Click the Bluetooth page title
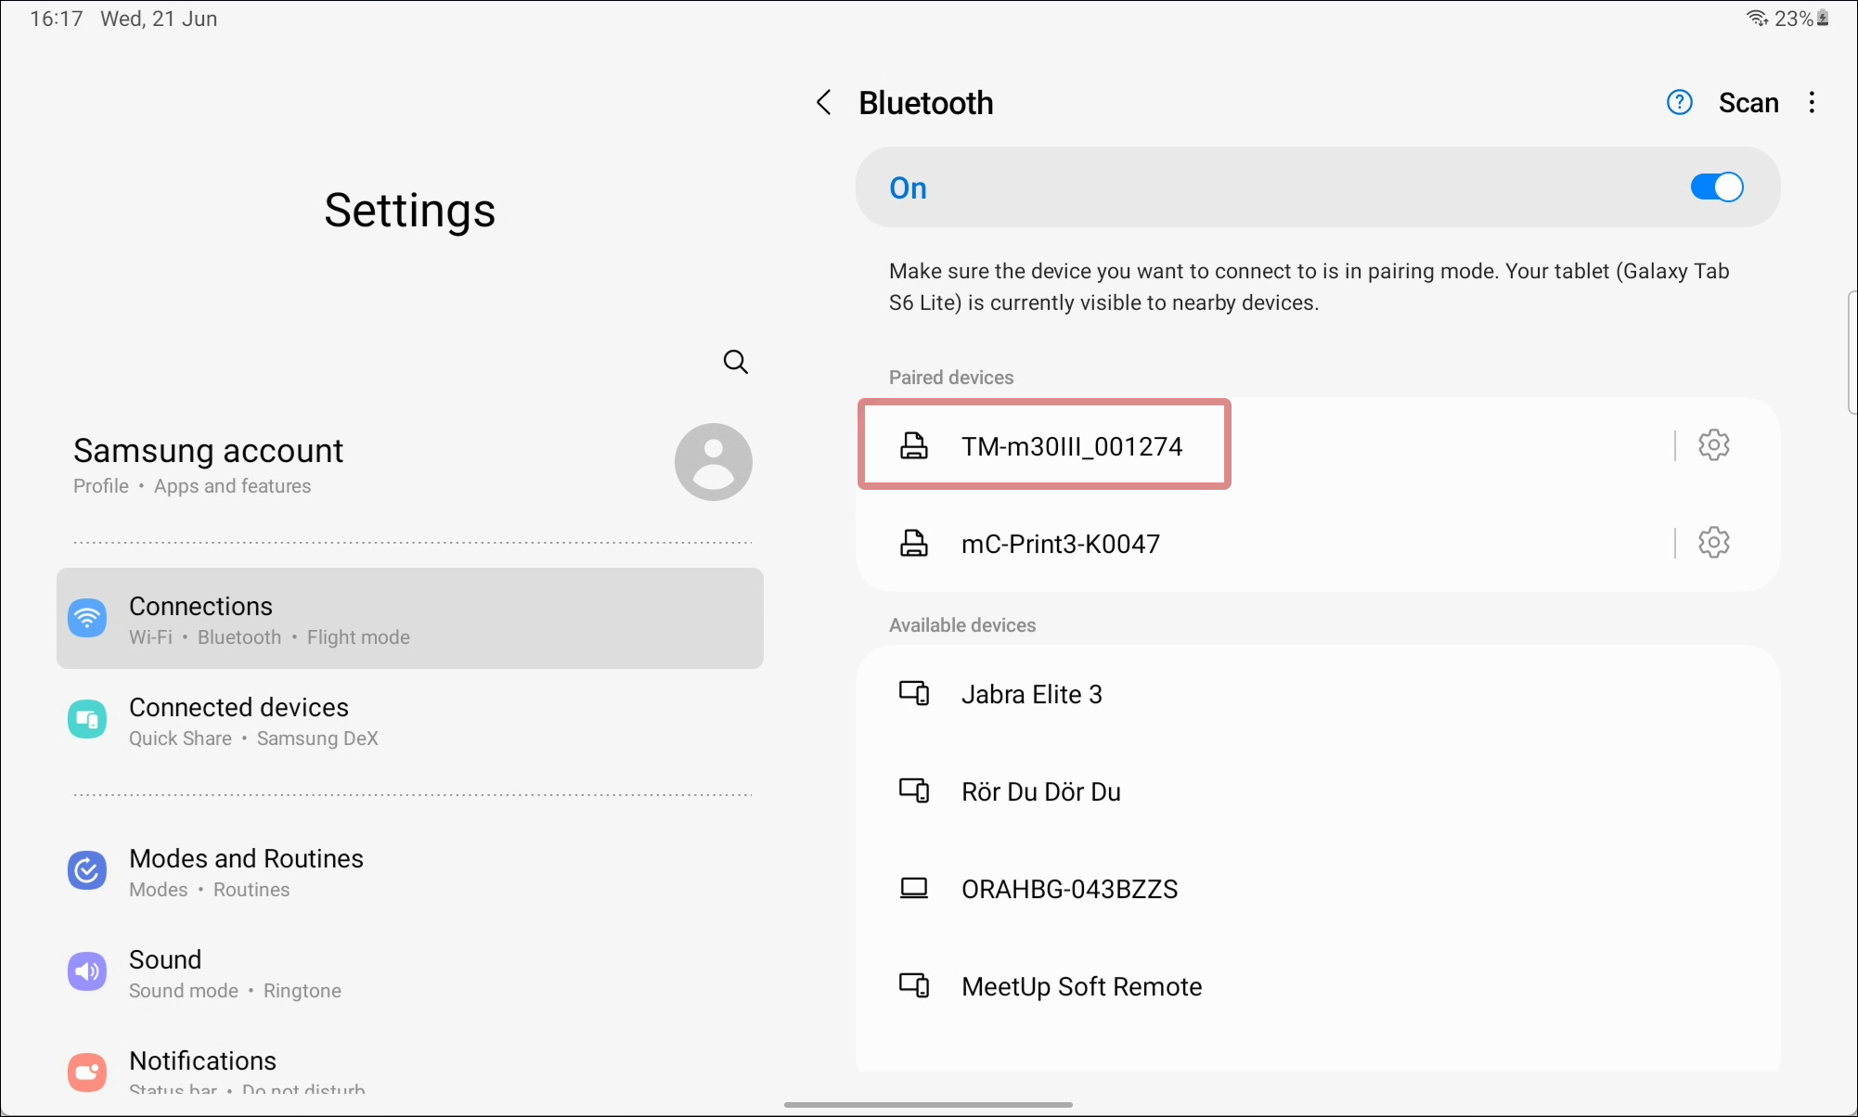The height and width of the screenshot is (1117, 1858). point(925,103)
